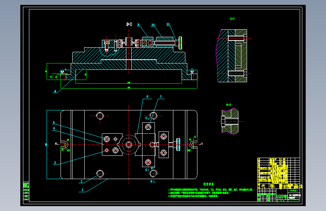Click part balloon number 1
This screenshot has height=211, width=326.
click(x=82, y=190)
